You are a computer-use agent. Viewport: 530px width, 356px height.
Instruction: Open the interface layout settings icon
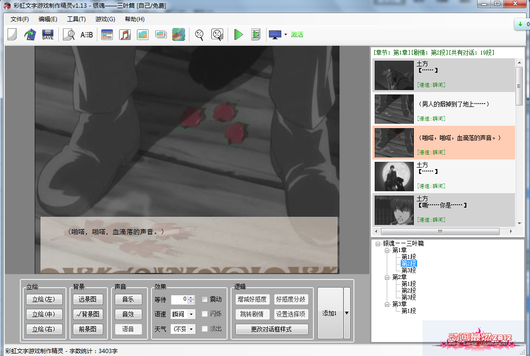107,35
